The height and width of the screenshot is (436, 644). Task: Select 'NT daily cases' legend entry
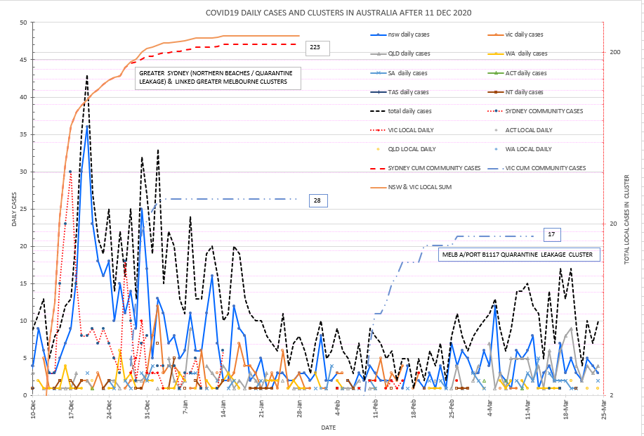click(x=515, y=92)
